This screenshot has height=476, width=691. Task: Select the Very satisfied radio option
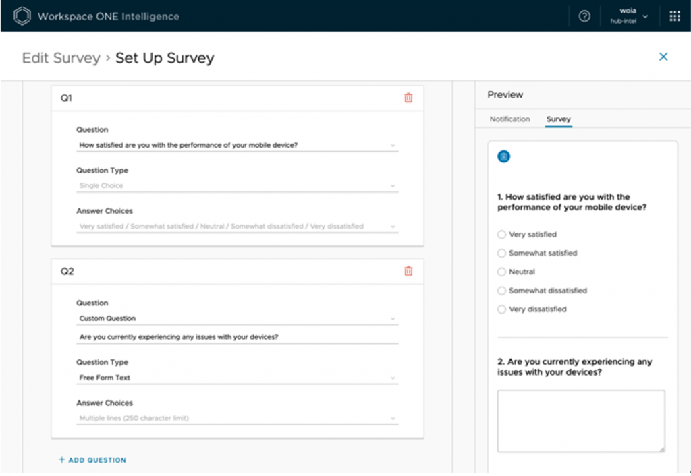tap(501, 235)
